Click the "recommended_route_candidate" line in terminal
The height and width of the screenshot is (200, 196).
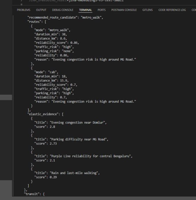(65, 17)
